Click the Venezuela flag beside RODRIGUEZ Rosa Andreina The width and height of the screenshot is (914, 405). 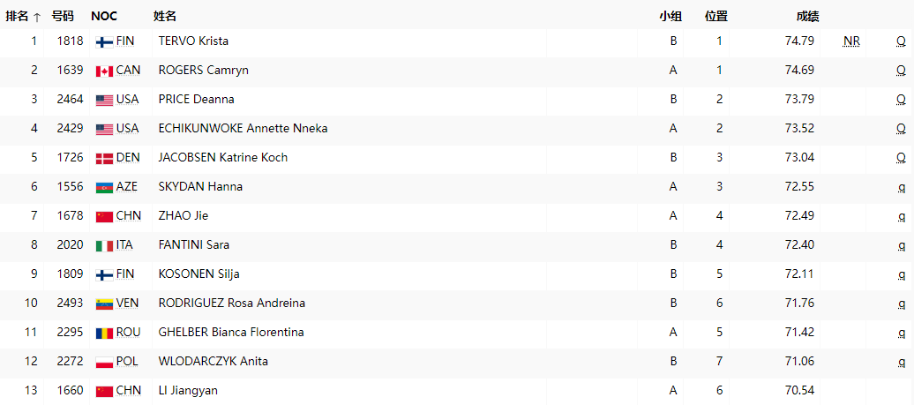click(104, 304)
